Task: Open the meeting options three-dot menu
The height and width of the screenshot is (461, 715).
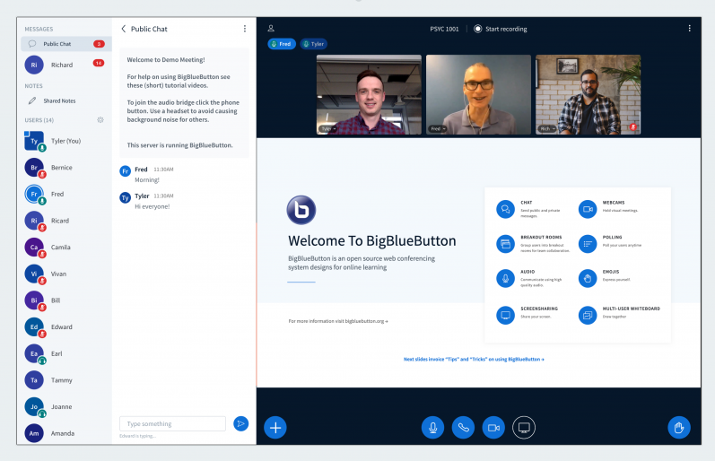Action: click(690, 29)
